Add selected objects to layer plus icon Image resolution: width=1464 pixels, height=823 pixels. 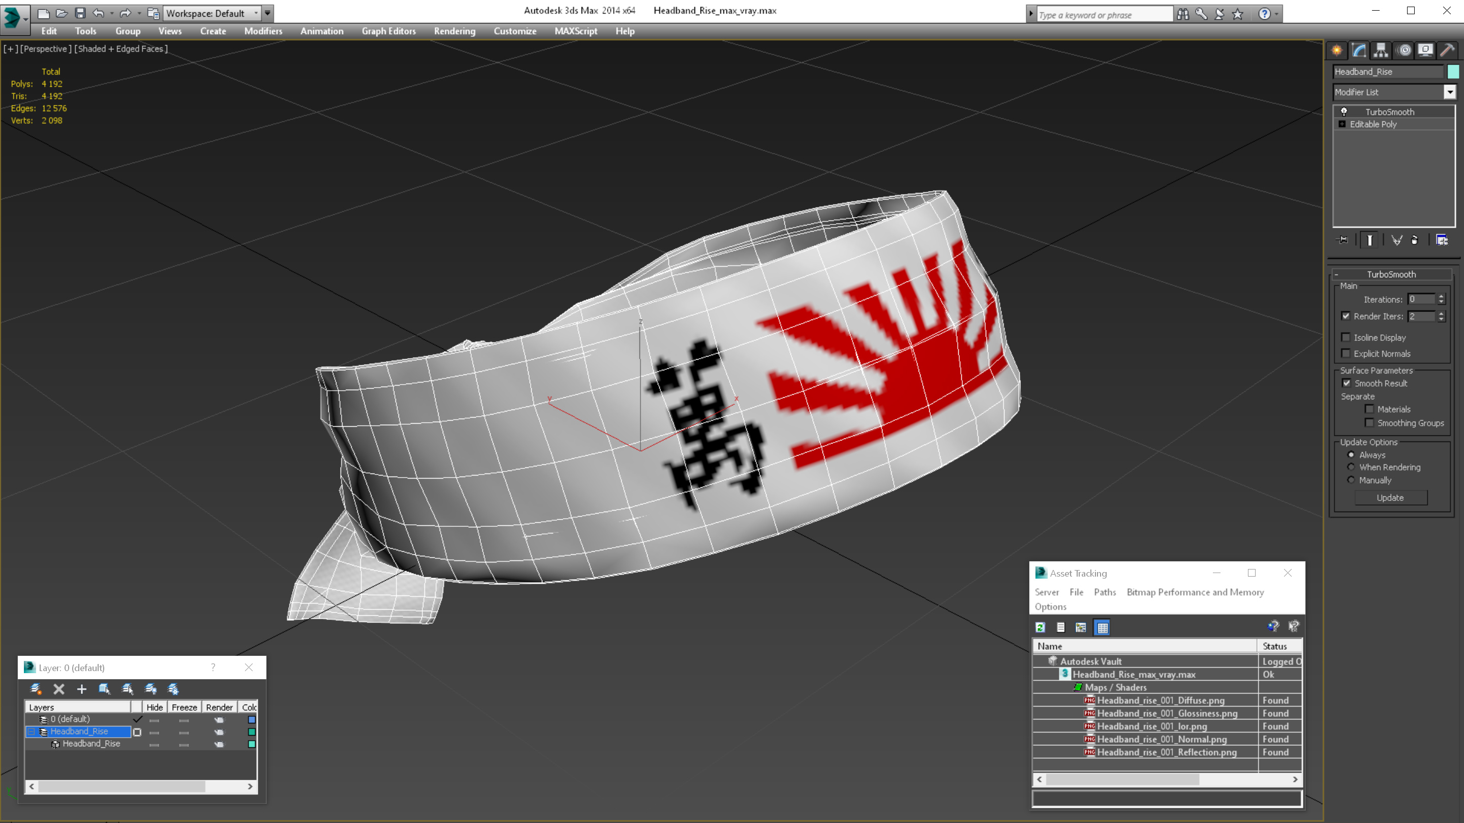(x=81, y=689)
